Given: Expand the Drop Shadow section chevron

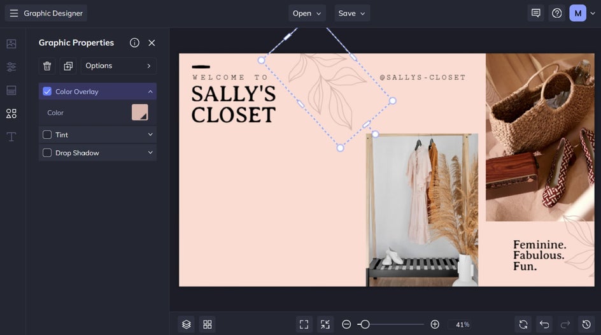Looking at the screenshot, I should pos(150,153).
